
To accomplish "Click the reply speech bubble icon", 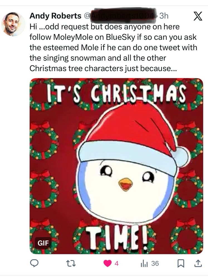I will coord(35,263).
